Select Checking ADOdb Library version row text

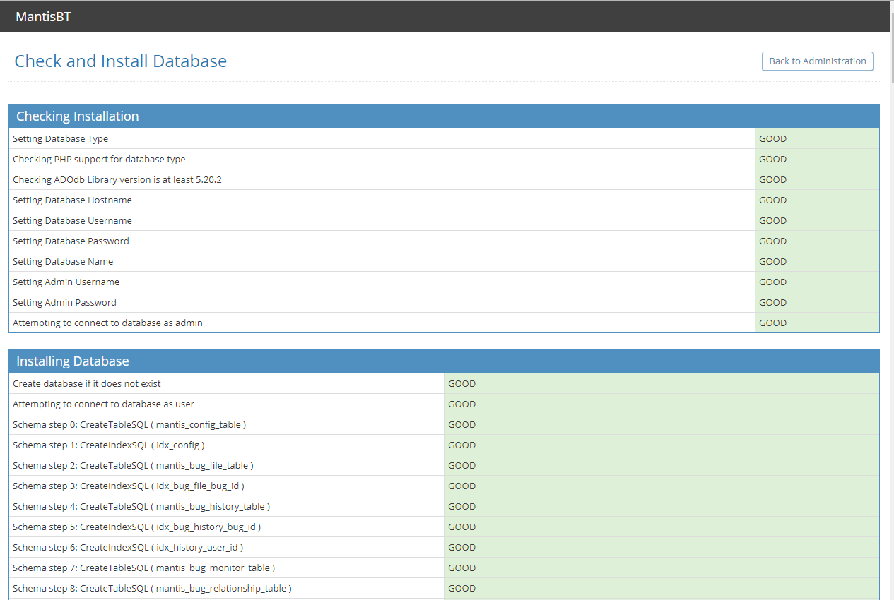[117, 180]
